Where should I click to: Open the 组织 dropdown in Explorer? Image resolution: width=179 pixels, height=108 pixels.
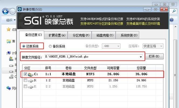[x=11, y=20]
